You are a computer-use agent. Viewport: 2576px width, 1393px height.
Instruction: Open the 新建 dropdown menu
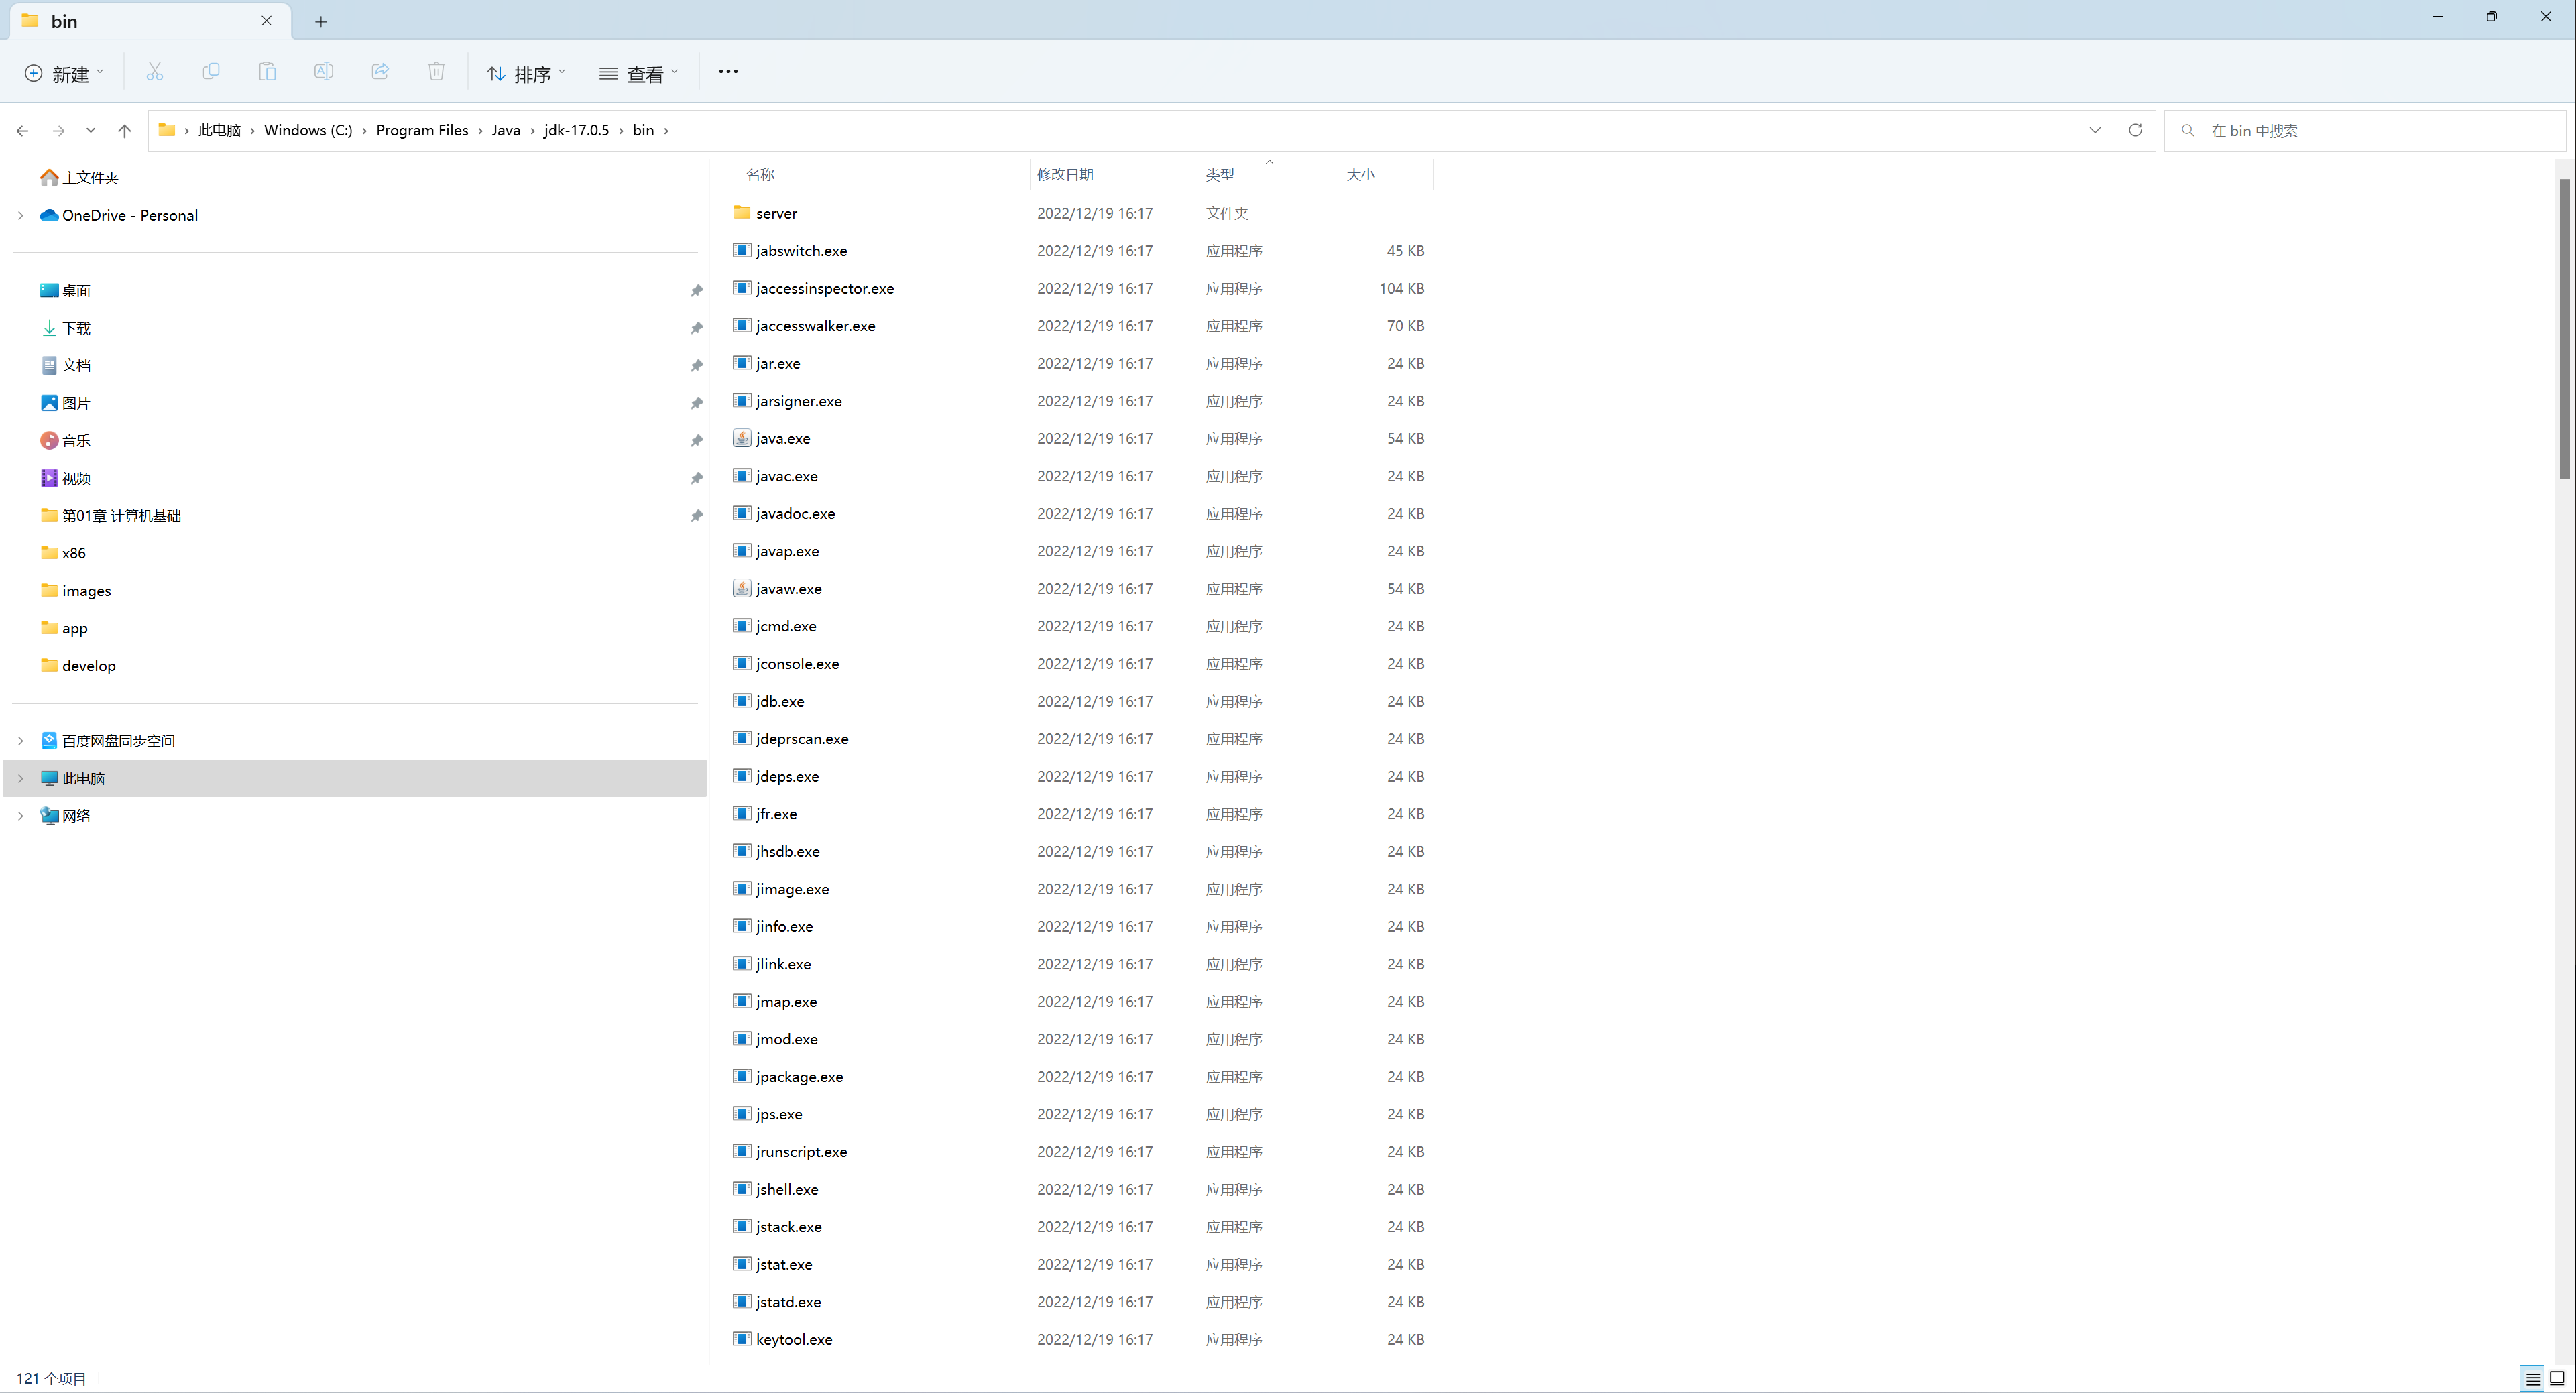[x=65, y=74]
